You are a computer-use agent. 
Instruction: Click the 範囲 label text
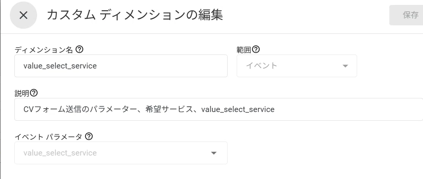(x=244, y=50)
